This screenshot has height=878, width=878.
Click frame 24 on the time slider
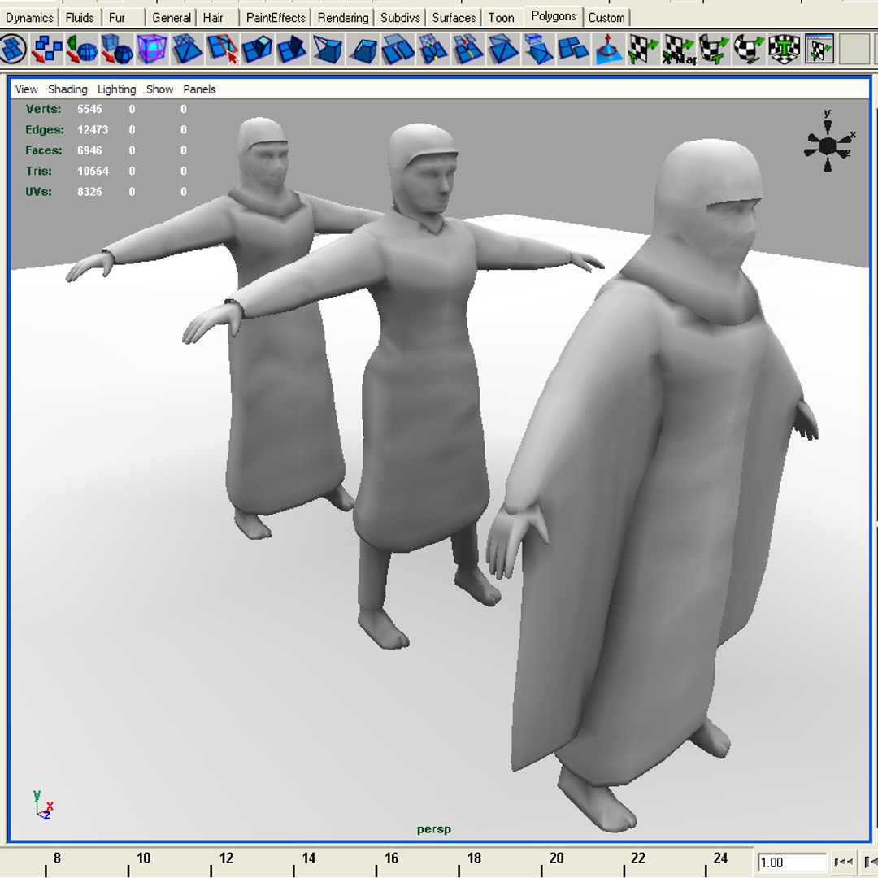(720, 858)
